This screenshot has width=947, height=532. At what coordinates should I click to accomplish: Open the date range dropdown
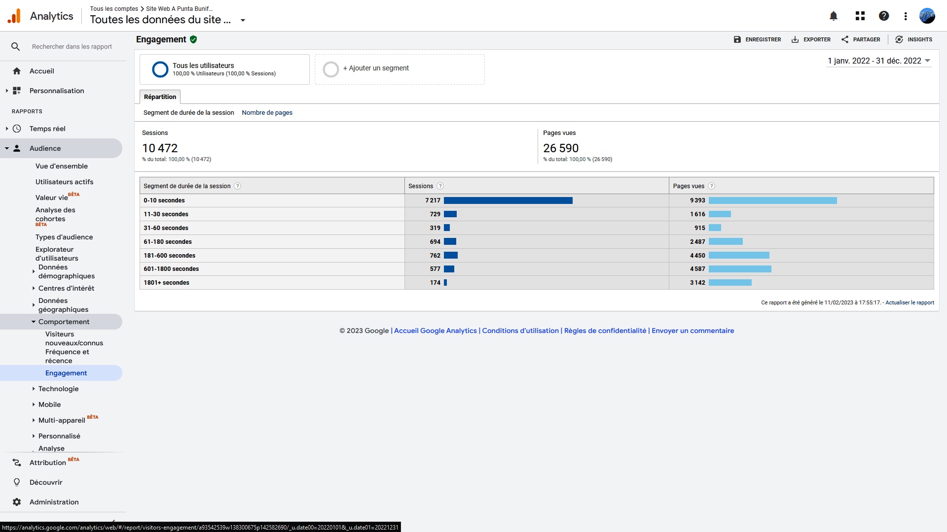point(879,61)
